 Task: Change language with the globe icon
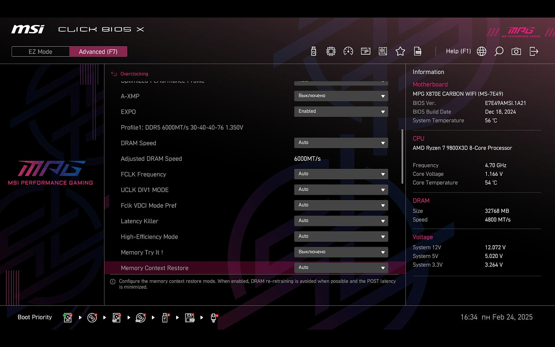pos(481,51)
